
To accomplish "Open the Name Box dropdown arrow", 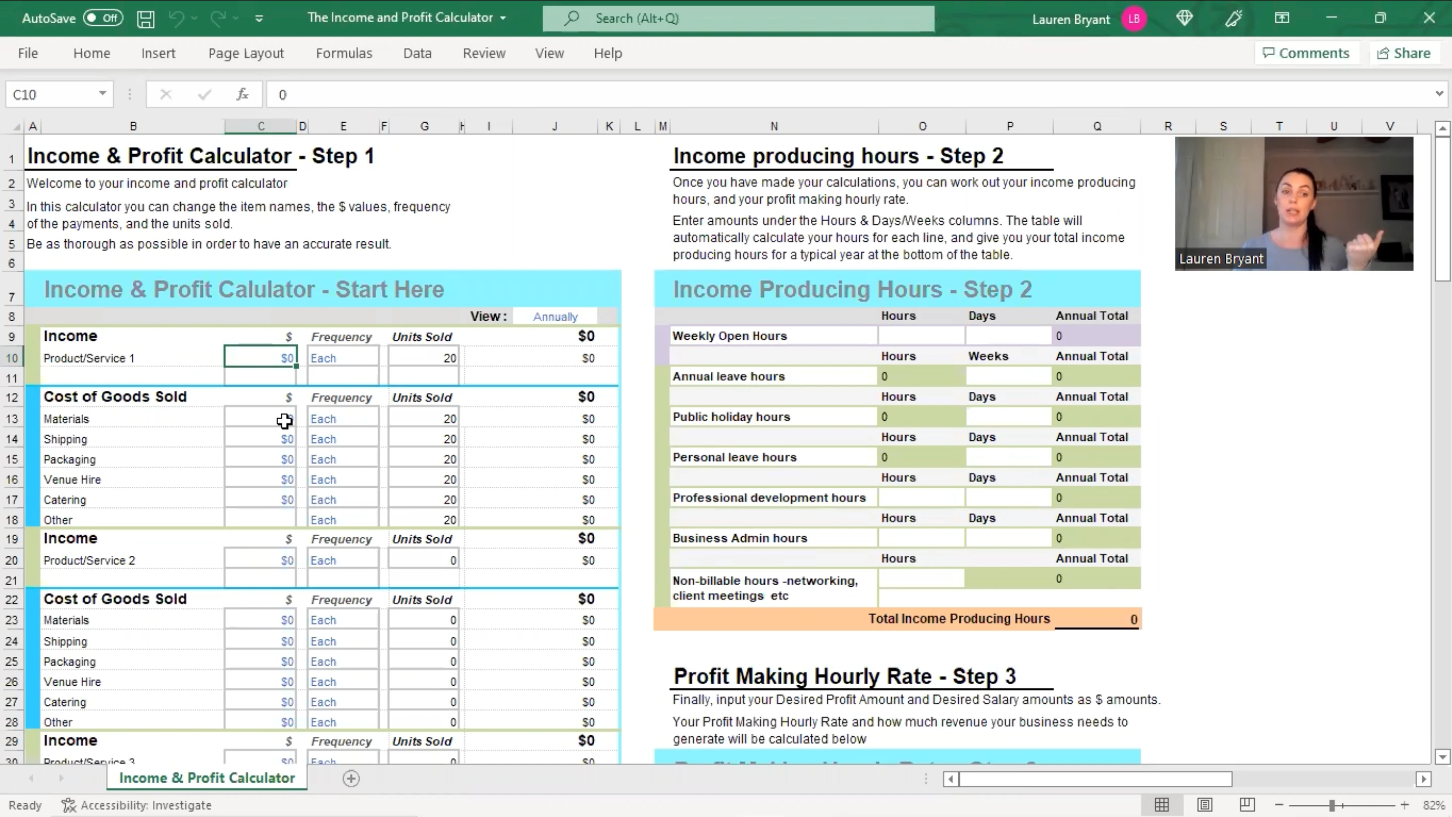I will point(102,93).
